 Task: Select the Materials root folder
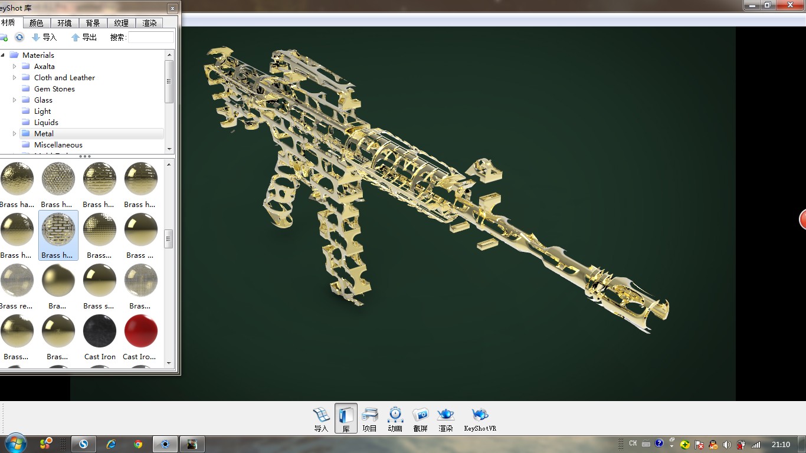[38, 55]
